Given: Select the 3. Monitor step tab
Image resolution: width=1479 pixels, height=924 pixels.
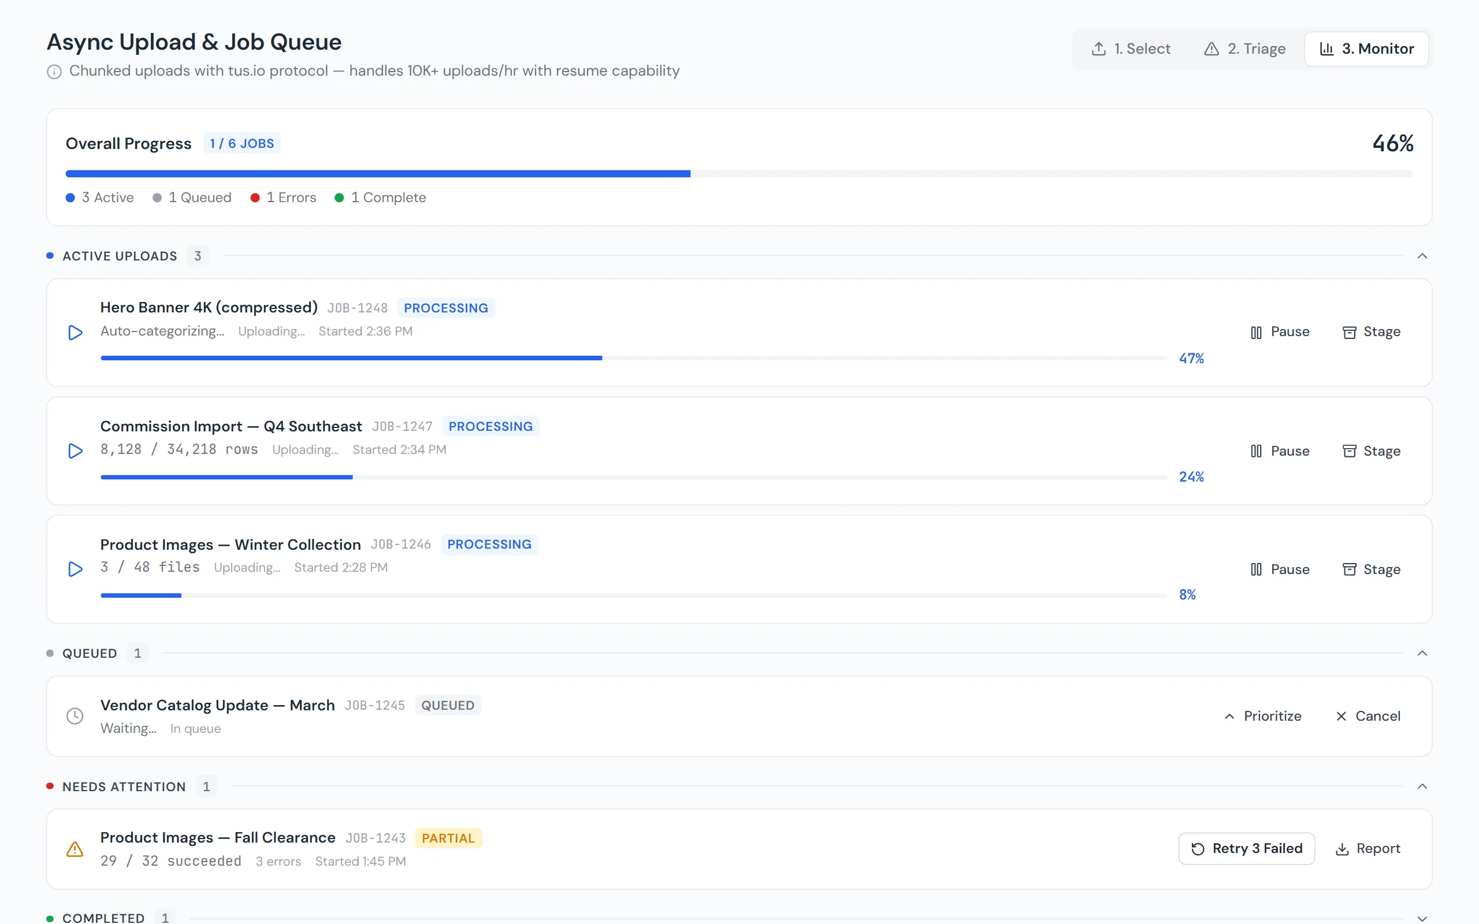Looking at the screenshot, I should 1366,49.
